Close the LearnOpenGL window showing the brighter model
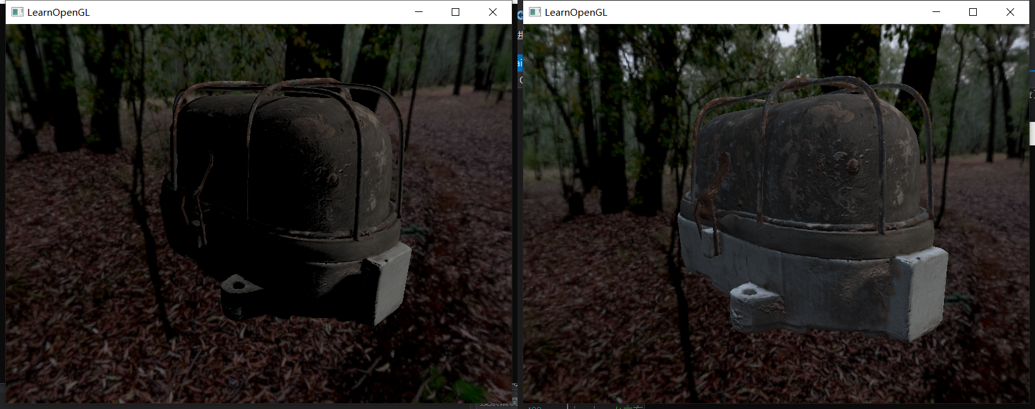This screenshot has width=1035, height=409. (x=1010, y=12)
